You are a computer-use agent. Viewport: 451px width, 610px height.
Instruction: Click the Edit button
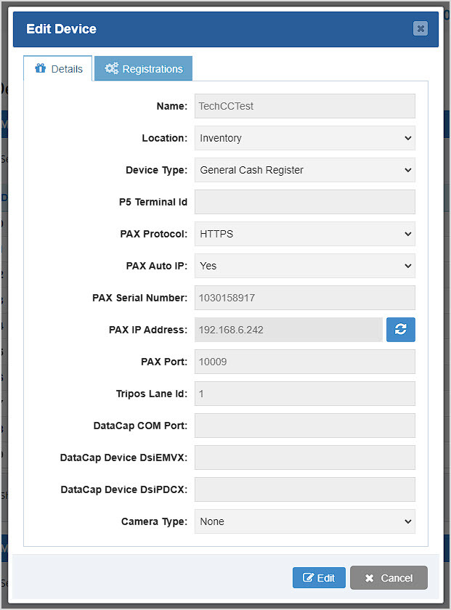[x=319, y=577]
